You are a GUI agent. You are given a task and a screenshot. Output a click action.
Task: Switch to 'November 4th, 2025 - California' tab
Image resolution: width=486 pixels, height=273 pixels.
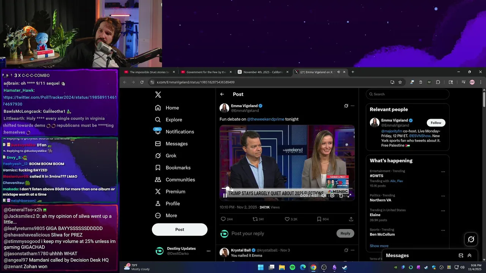[x=263, y=72]
